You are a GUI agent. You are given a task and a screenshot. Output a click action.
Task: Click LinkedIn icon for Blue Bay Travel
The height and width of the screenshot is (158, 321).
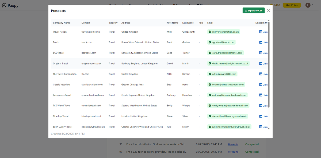[261, 116]
